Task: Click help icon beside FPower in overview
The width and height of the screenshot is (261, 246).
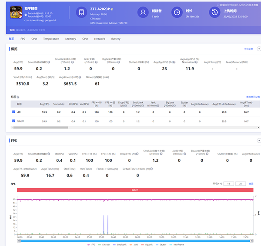Action: pos(80,77)
